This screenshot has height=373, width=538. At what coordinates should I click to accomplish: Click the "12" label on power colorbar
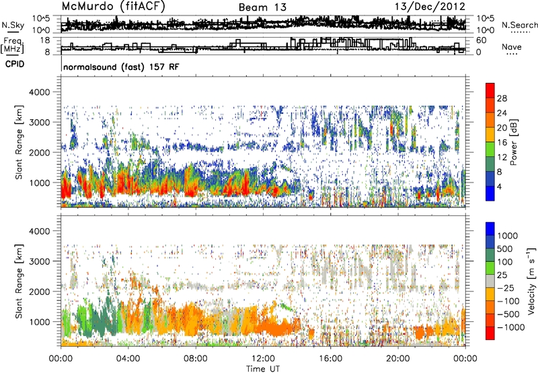(502, 158)
